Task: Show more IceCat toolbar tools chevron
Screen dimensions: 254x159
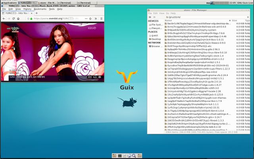Action: tap(96, 19)
